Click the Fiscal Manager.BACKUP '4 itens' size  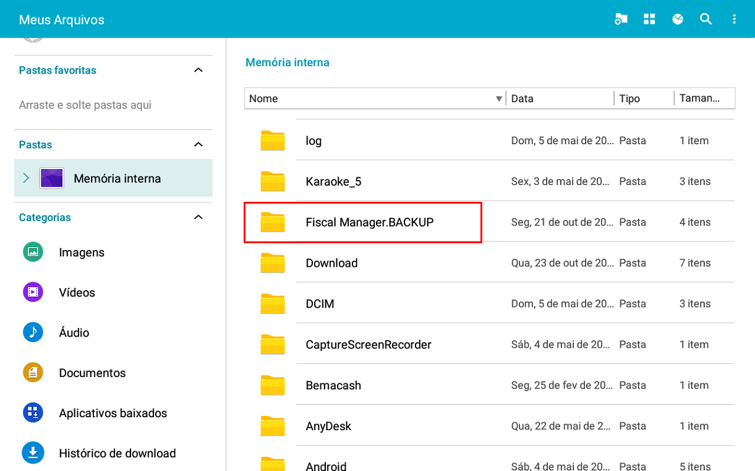(695, 222)
